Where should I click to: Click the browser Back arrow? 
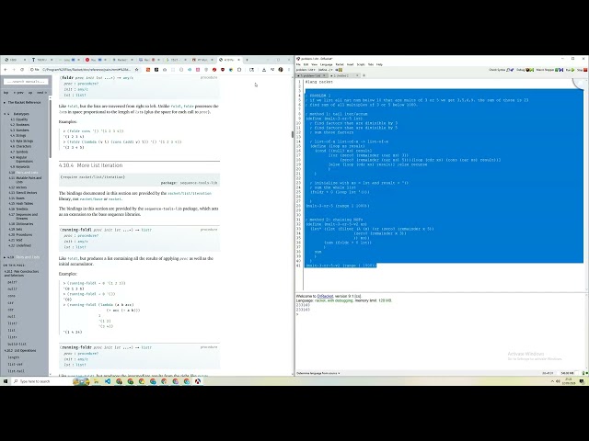pos(6,70)
